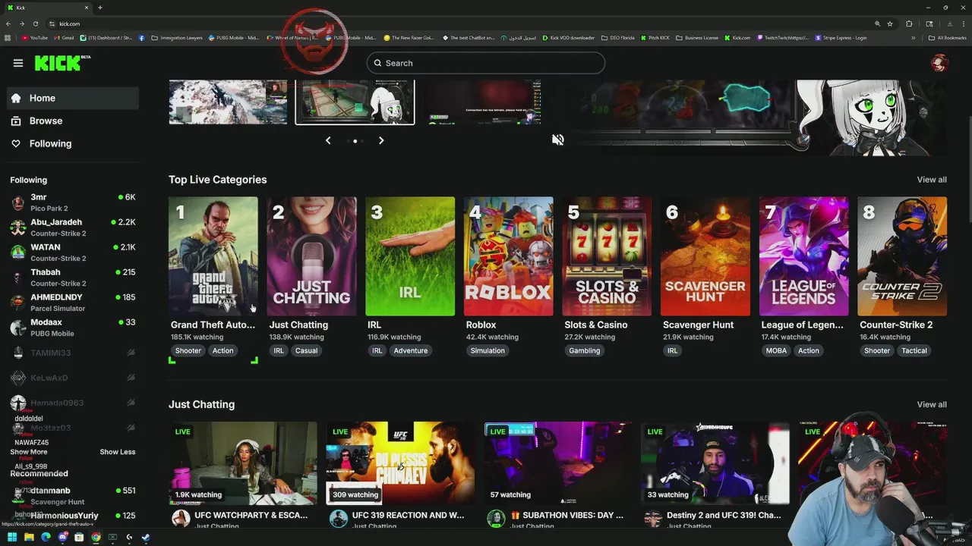View all Just Chatting streams
972x546 pixels.
(932, 404)
